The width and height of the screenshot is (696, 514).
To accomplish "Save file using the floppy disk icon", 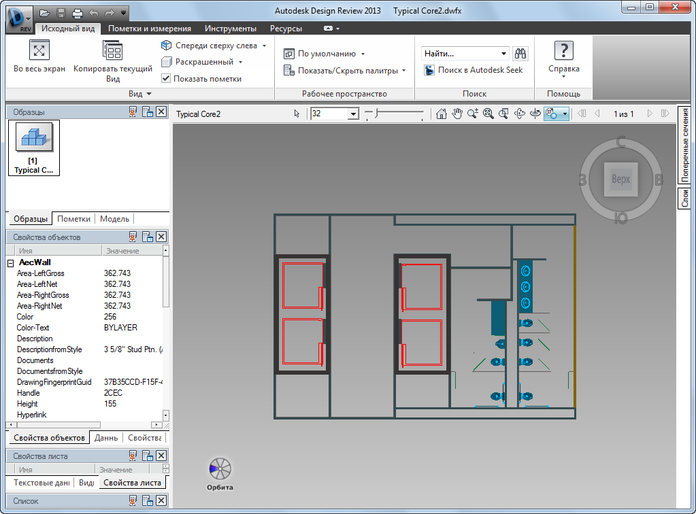I will (61, 13).
